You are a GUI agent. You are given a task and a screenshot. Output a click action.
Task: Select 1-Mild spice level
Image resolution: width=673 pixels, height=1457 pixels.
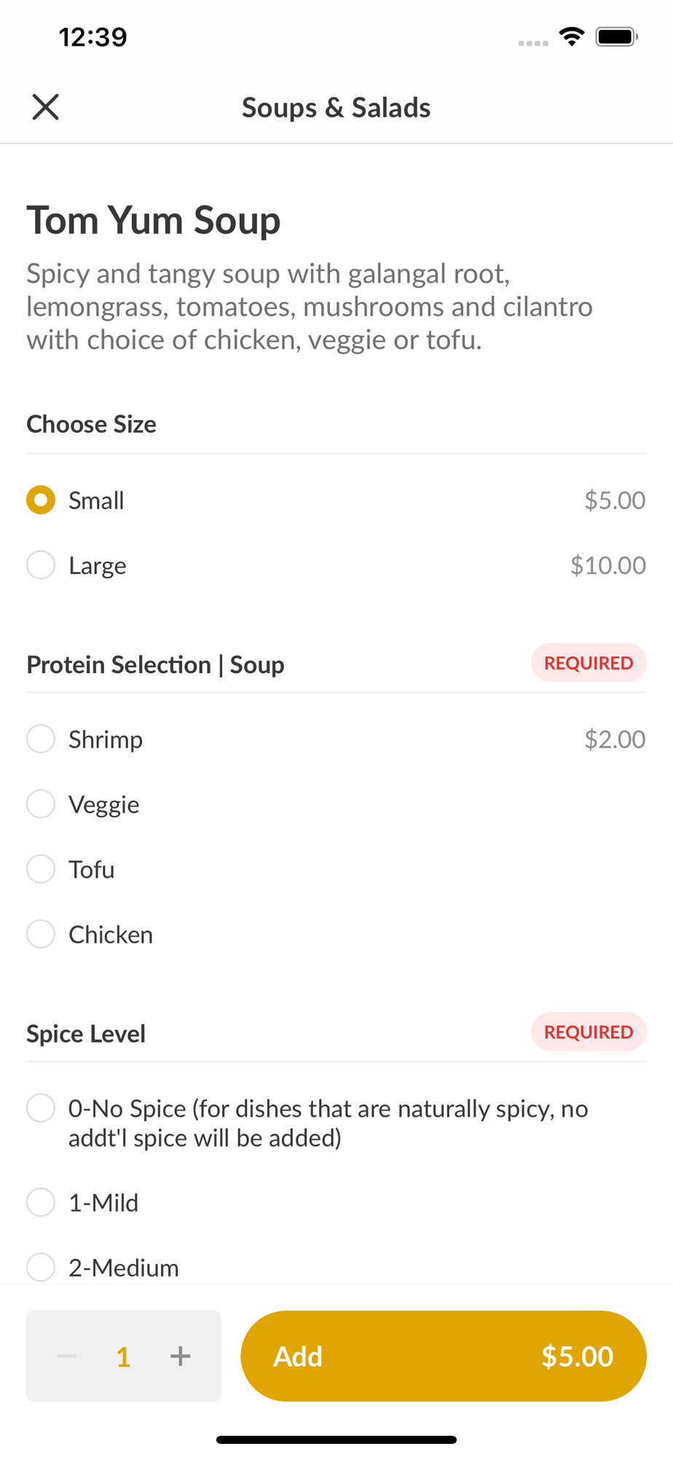coord(336,1203)
